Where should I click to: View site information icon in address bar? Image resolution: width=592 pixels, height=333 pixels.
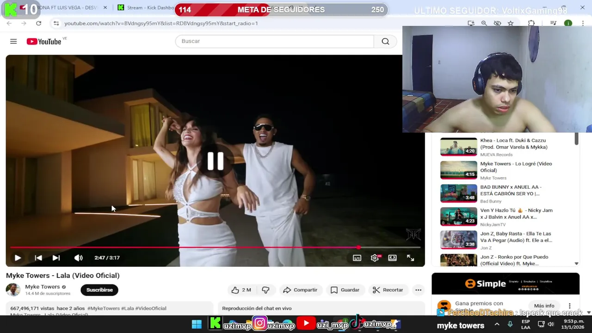56,23
